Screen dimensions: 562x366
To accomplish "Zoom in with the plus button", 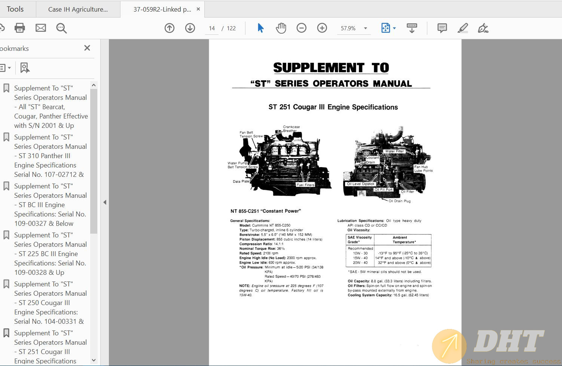I will coord(322,28).
